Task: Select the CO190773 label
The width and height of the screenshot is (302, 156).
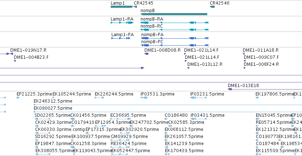Action: tap(267, 137)
